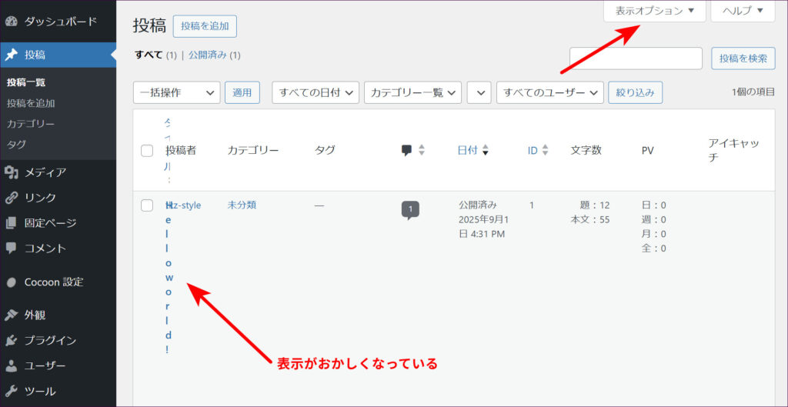Click the post search input field
The height and width of the screenshot is (407, 788).
click(x=636, y=58)
